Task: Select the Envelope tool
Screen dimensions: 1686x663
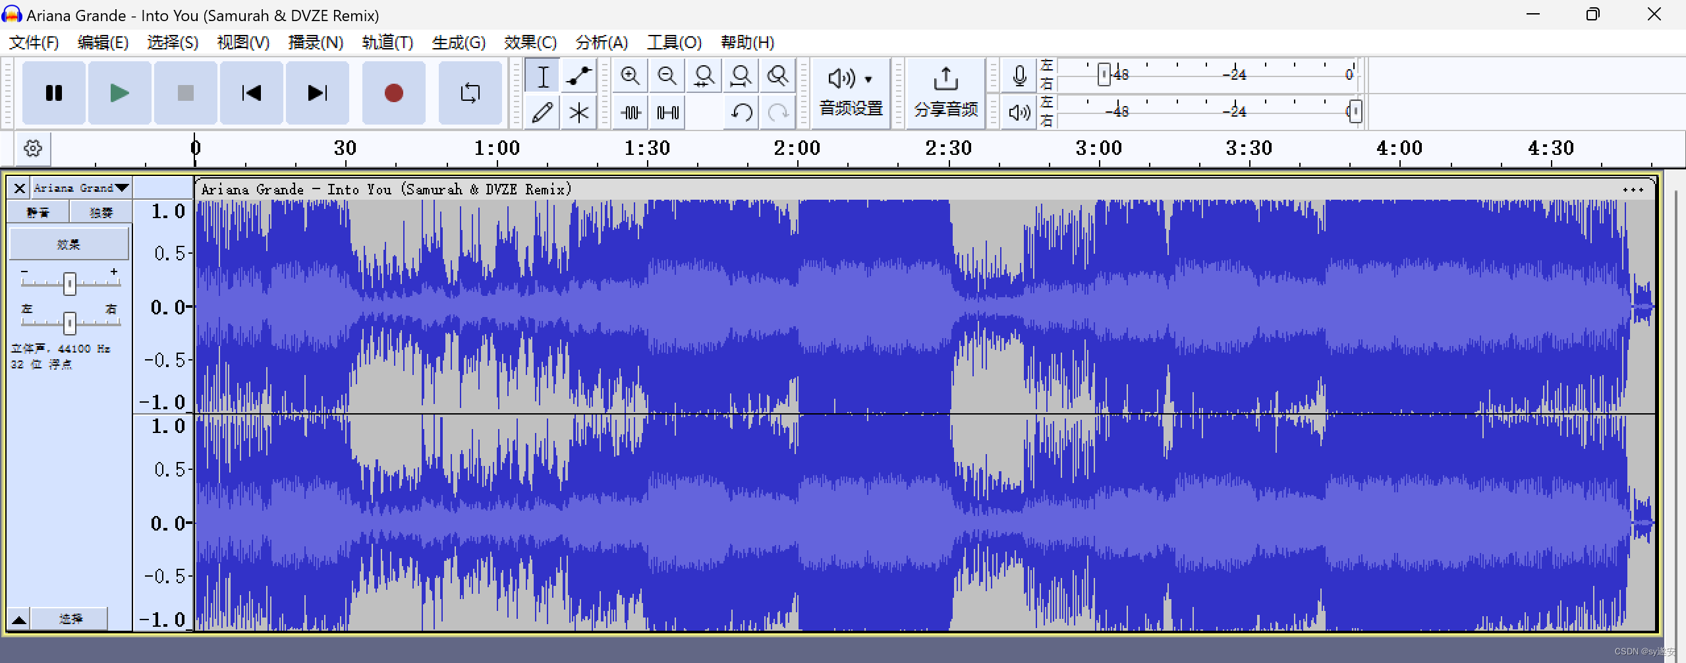Action: coord(578,76)
